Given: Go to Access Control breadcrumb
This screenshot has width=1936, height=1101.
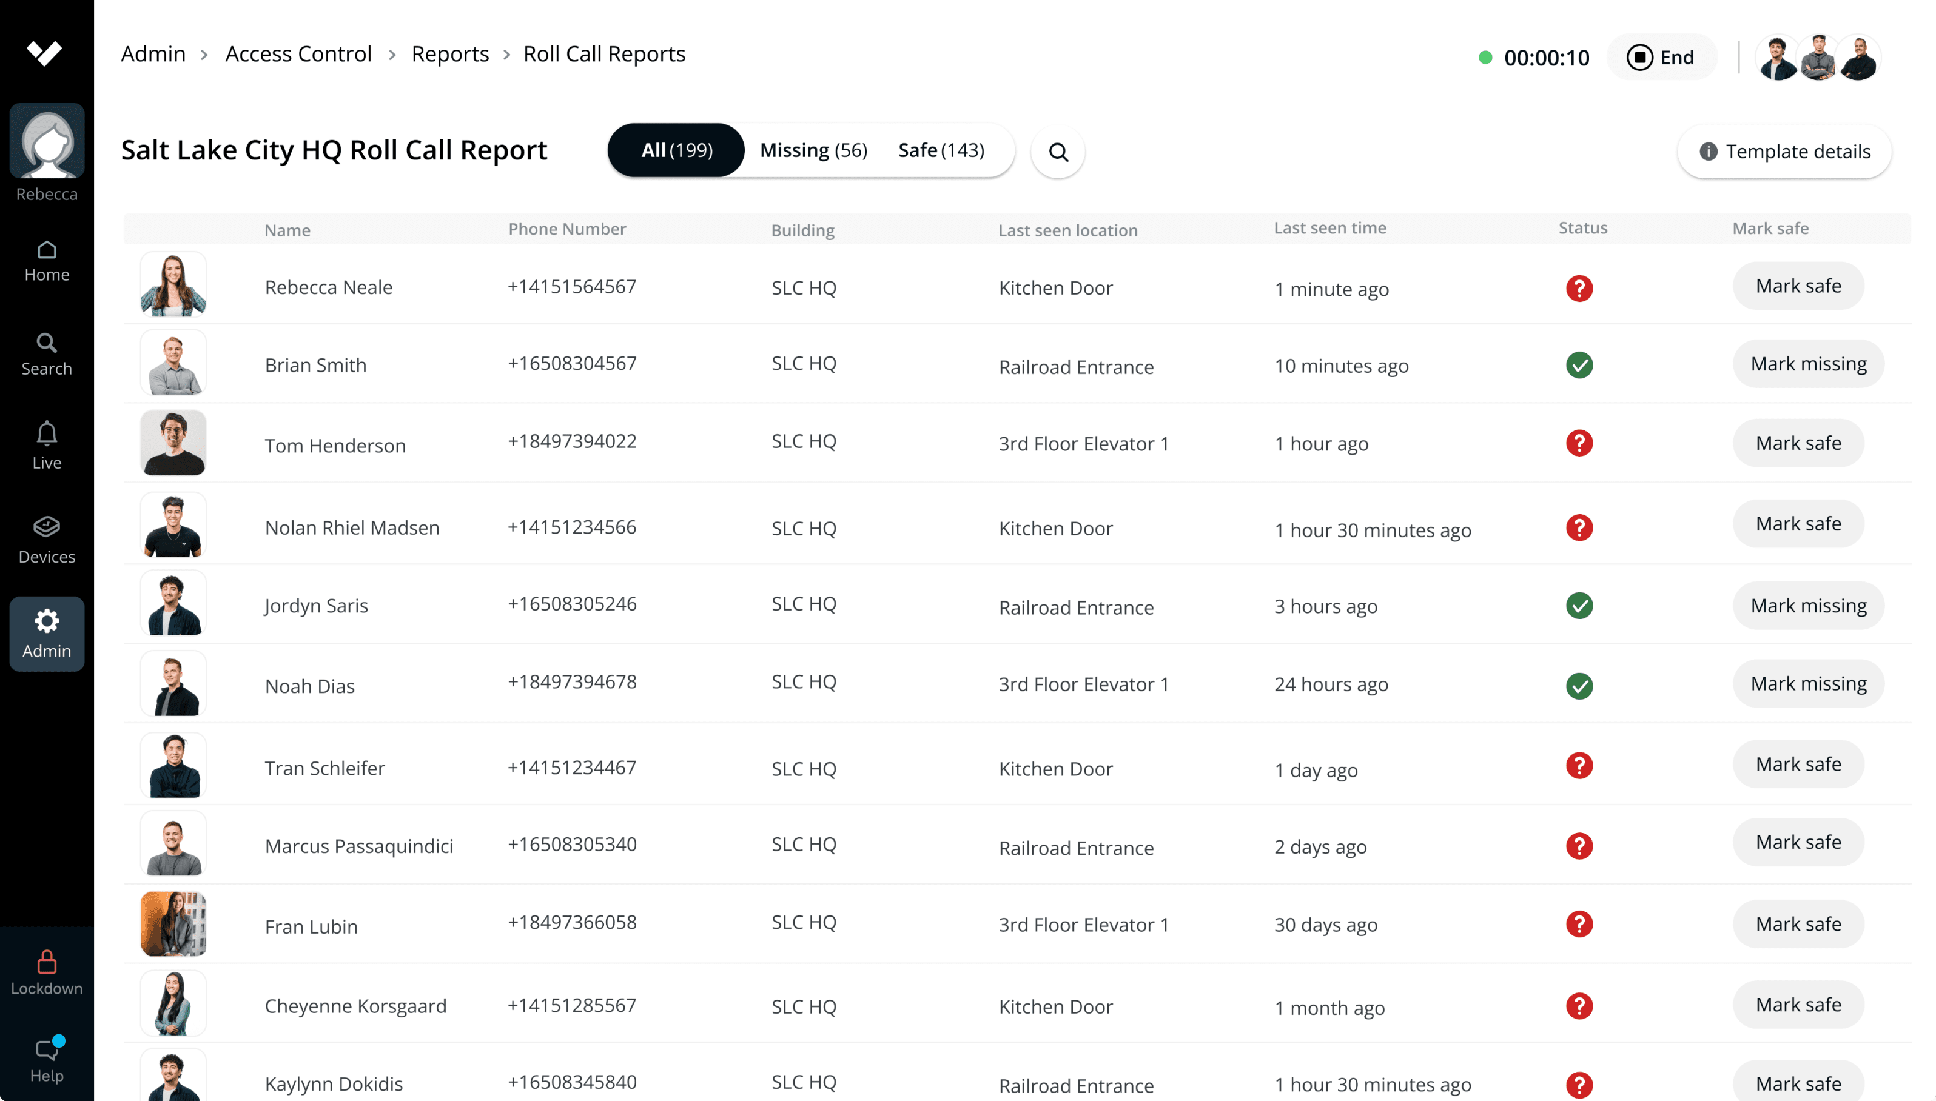Looking at the screenshot, I should 298,54.
